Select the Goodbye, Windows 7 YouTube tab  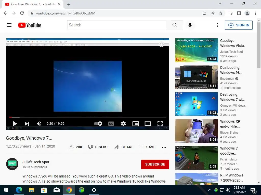point(32,5)
